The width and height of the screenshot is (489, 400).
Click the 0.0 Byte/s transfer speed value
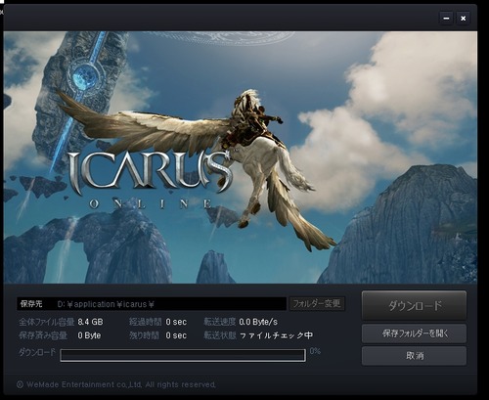coord(258,322)
